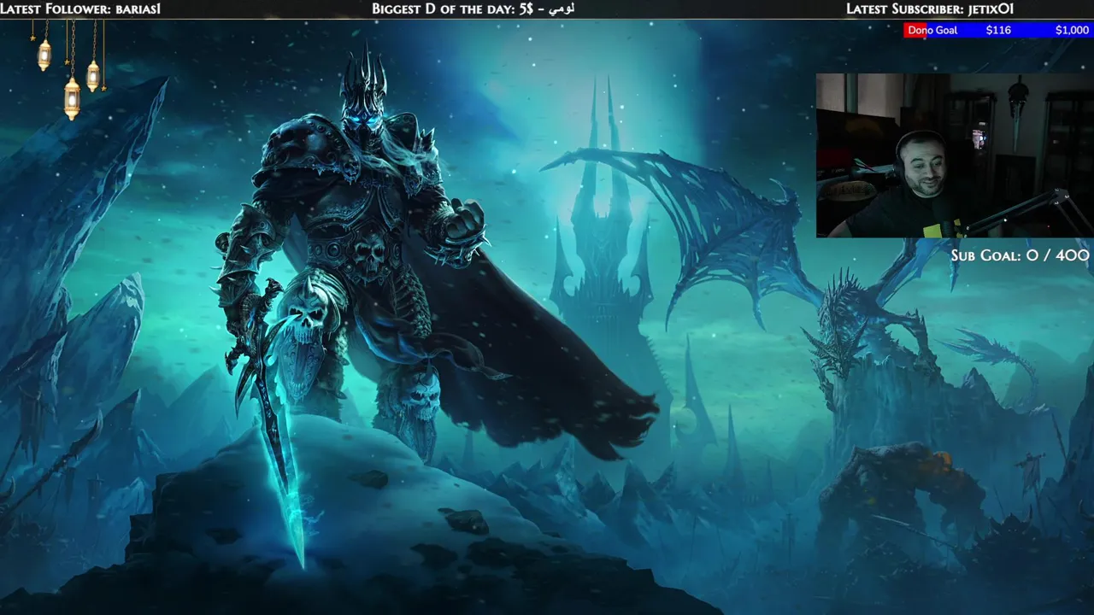Click the hanging lantern decoration overlay

[x=69, y=68]
